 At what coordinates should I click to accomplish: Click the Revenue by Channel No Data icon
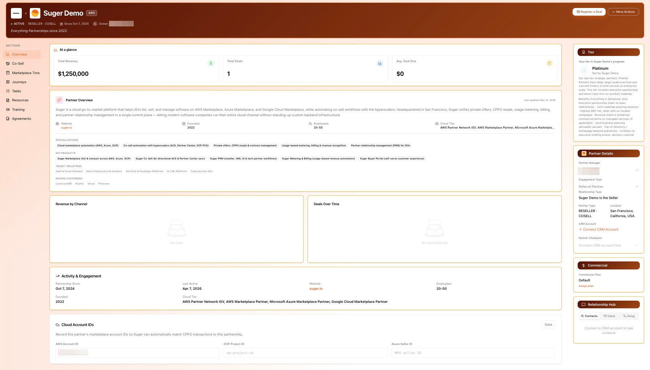click(176, 229)
